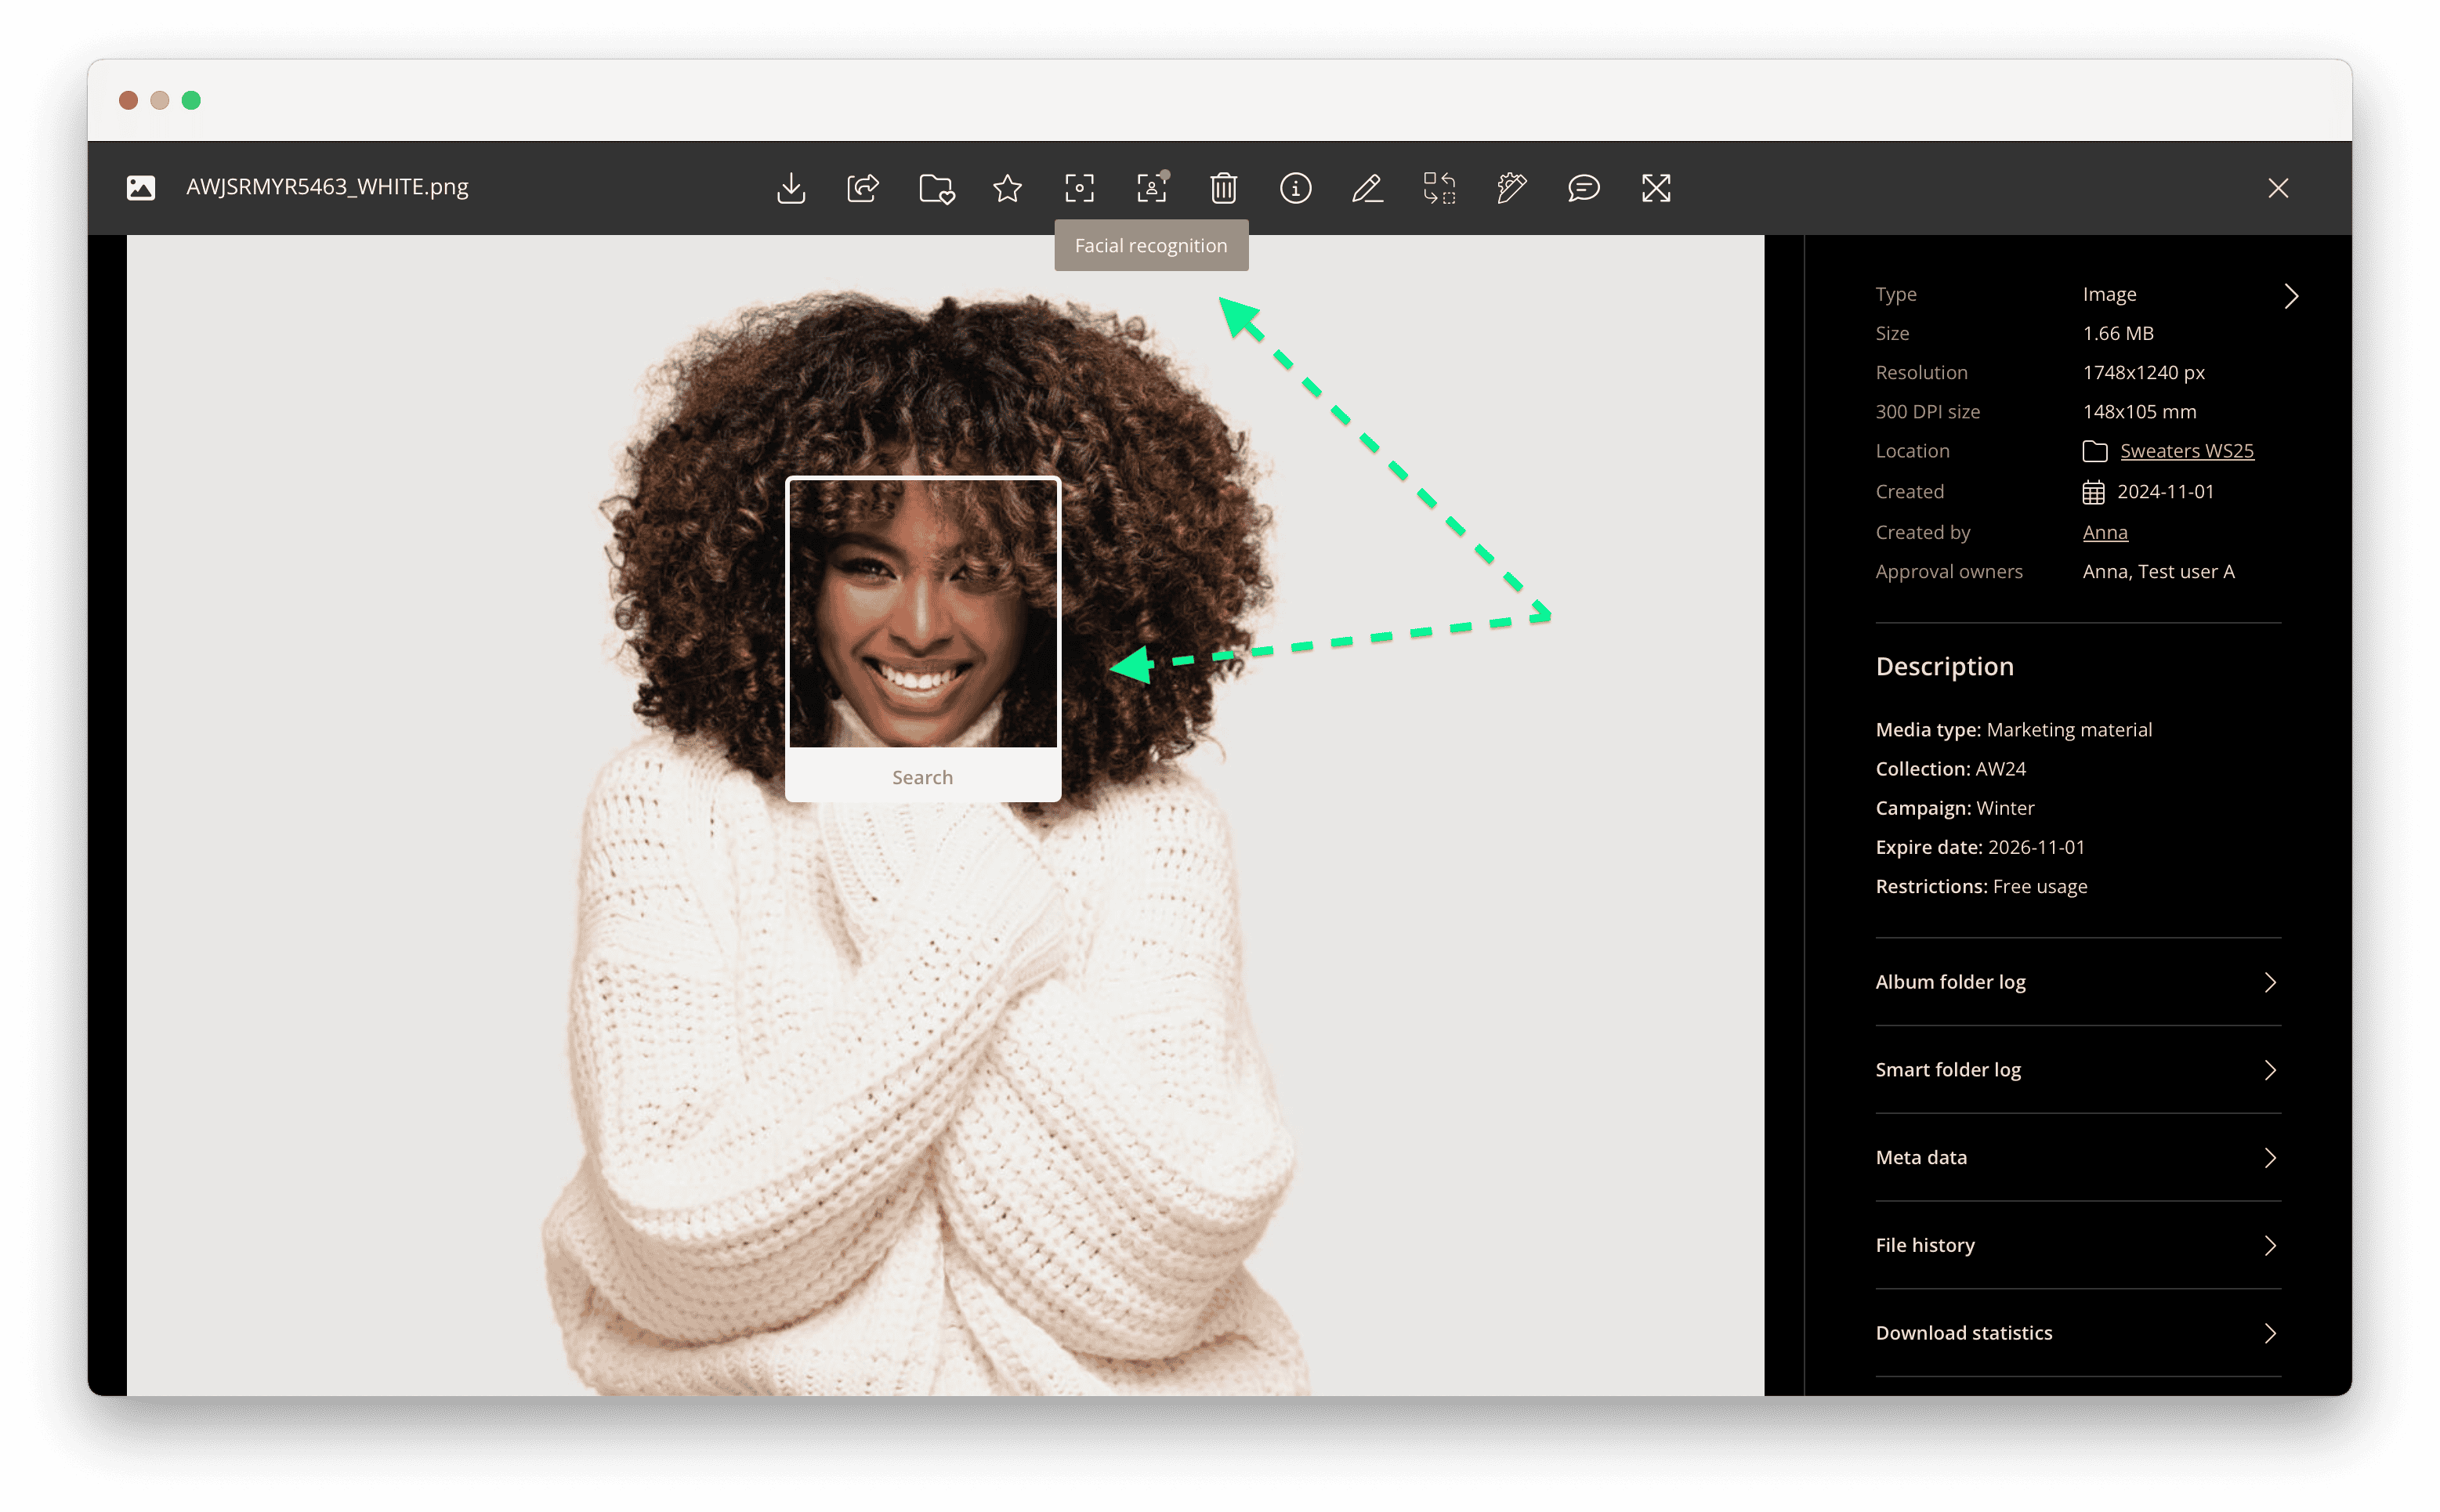Add the image to a favorite folder

click(935, 187)
